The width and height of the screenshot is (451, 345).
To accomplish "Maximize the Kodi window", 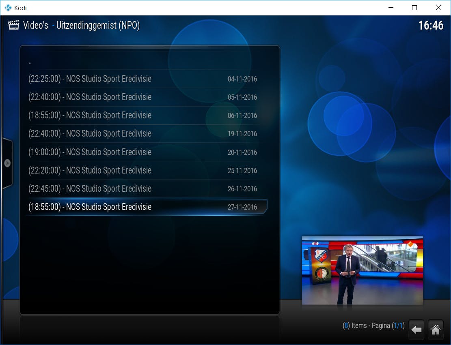I will pos(414,8).
